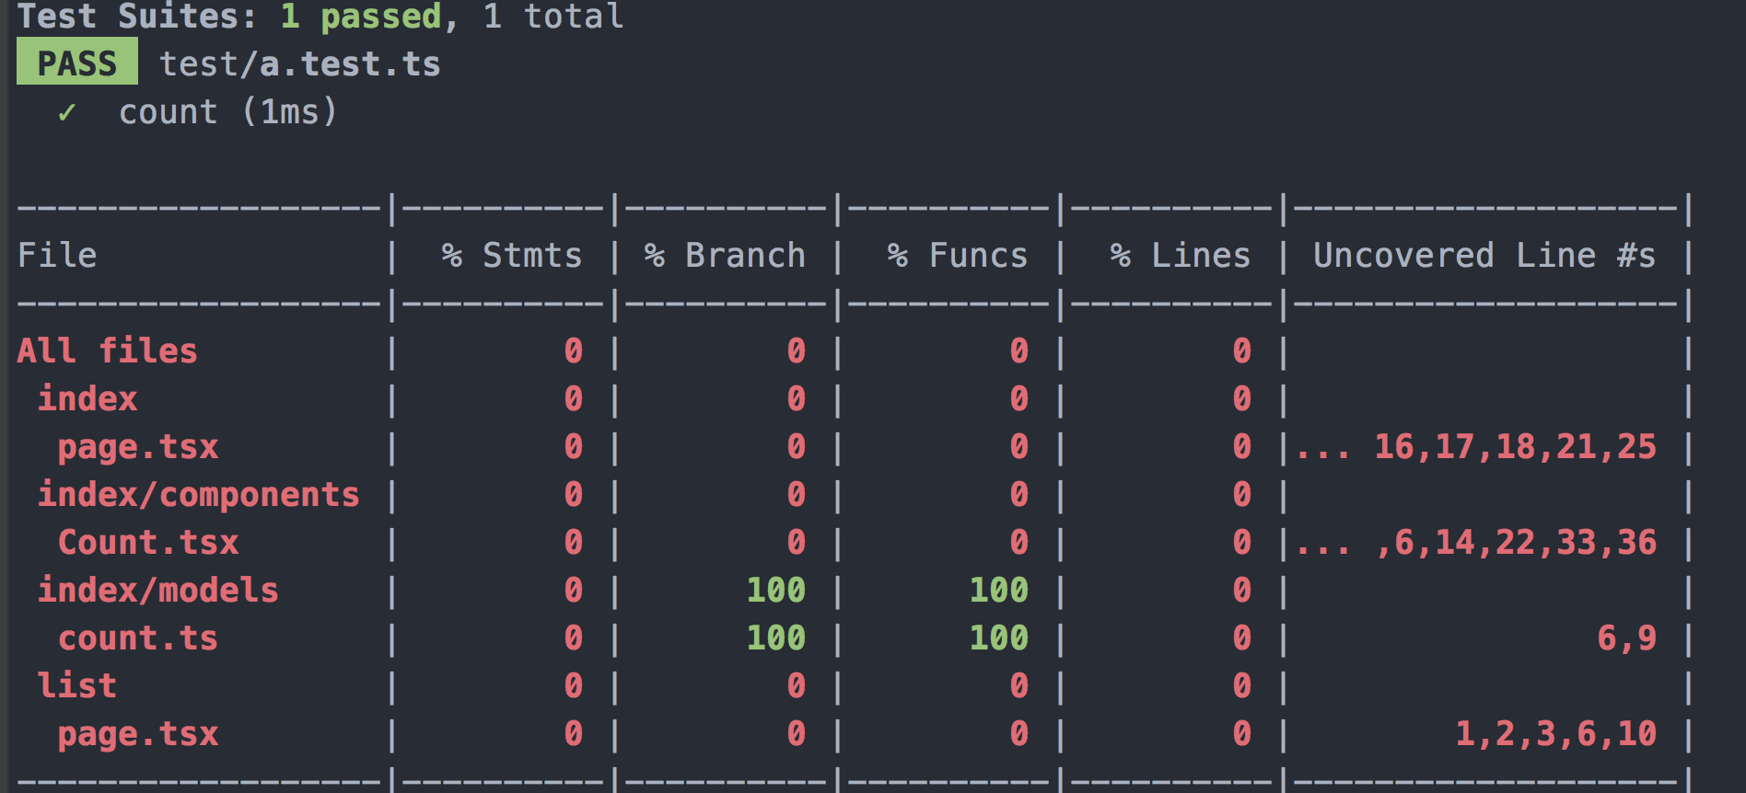Click the 'index/components' row label
The height and width of the screenshot is (793, 1746).
[199, 495]
